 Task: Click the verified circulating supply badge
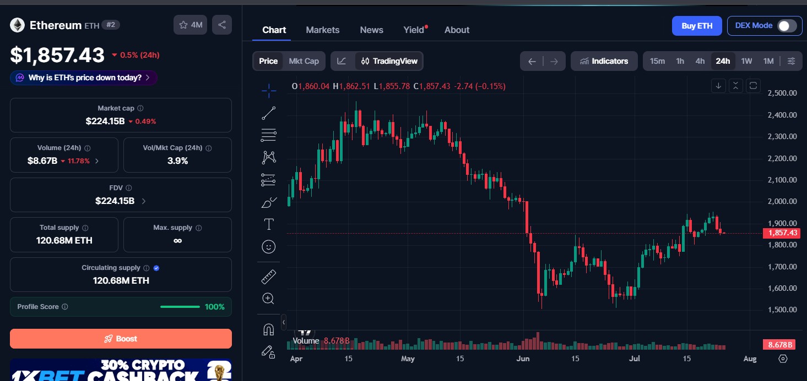pyautogui.click(x=156, y=268)
